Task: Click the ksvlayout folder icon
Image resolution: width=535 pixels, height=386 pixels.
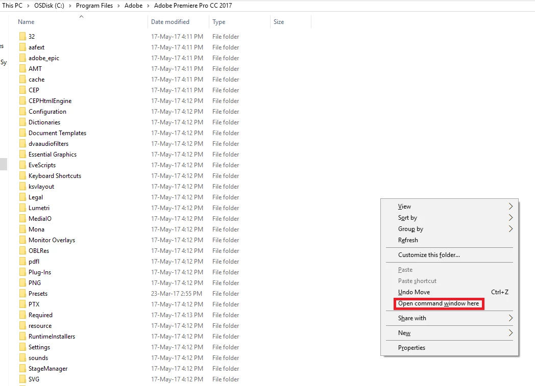Action: click(22, 186)
